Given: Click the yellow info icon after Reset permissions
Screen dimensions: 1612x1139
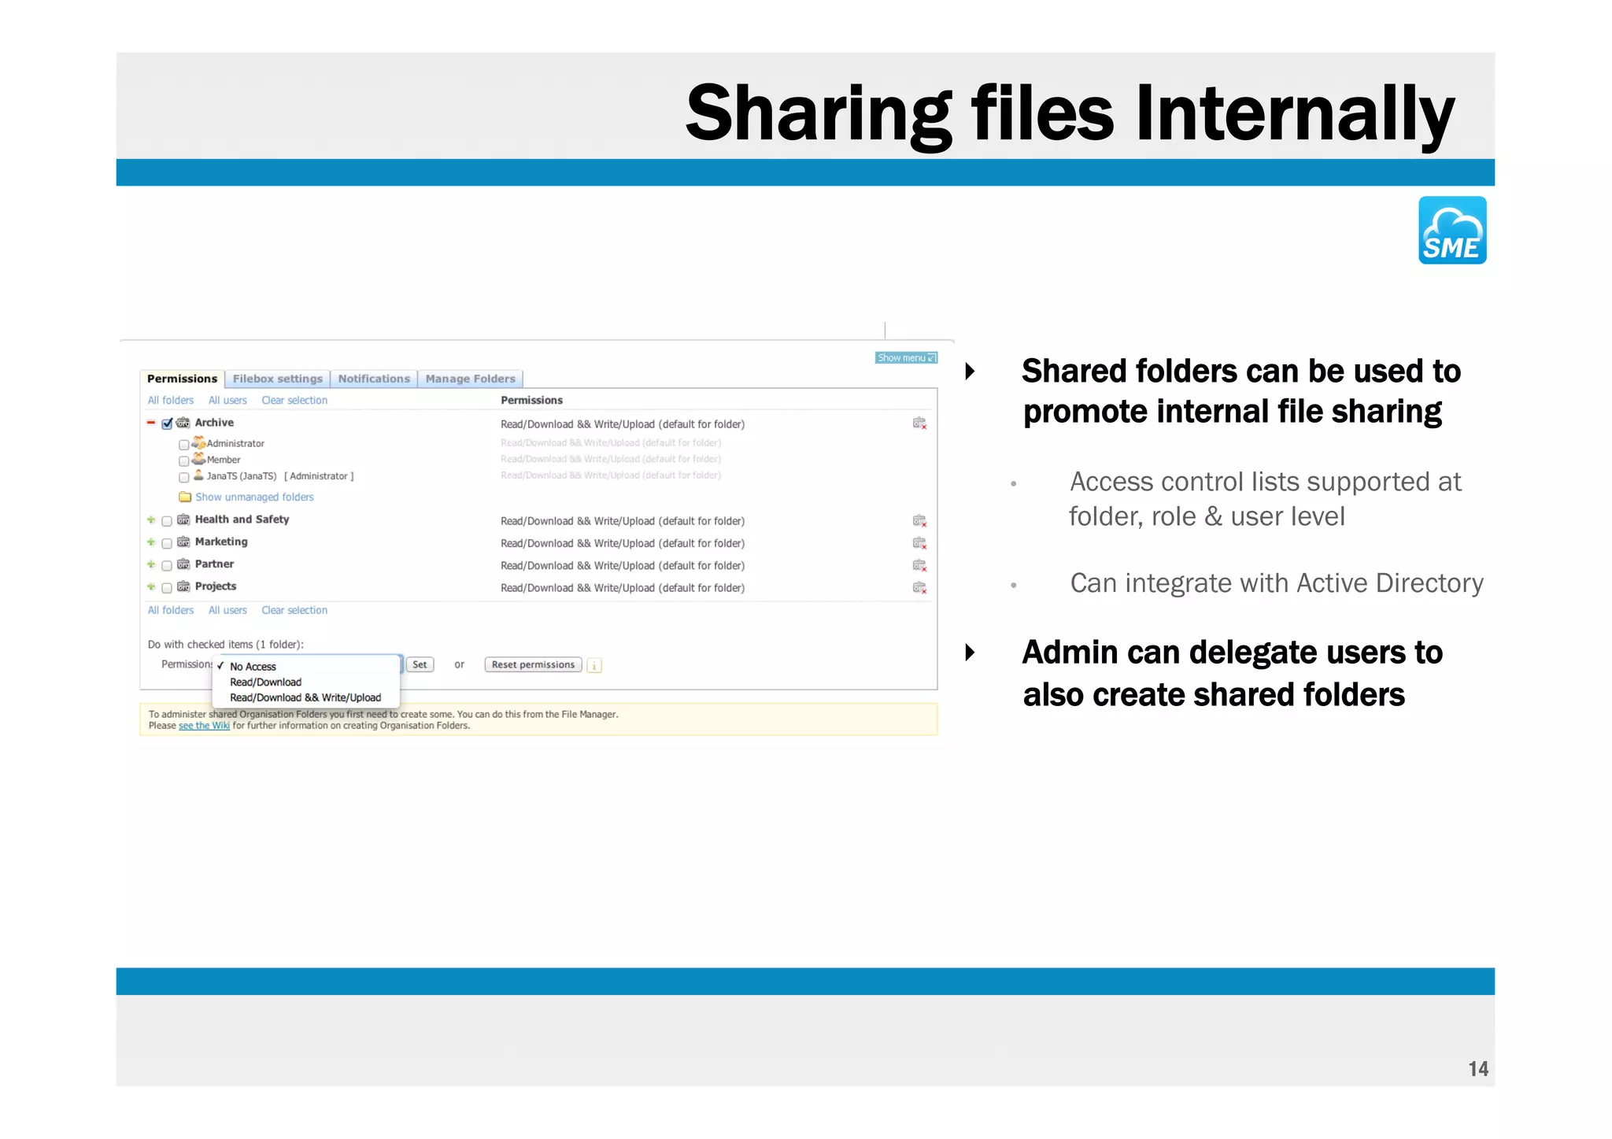Looking at the screenshot, I should tap(595, 666).
